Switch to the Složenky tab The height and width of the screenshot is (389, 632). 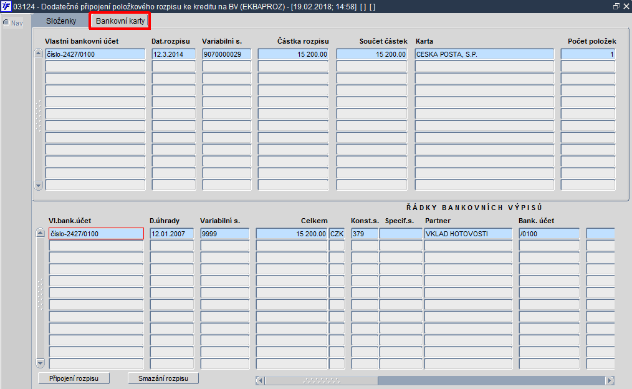[x=61, y=21]
